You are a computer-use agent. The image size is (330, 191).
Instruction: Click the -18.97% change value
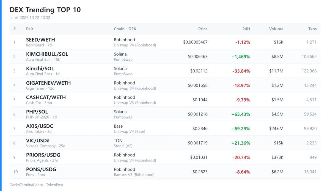(241, 85)
